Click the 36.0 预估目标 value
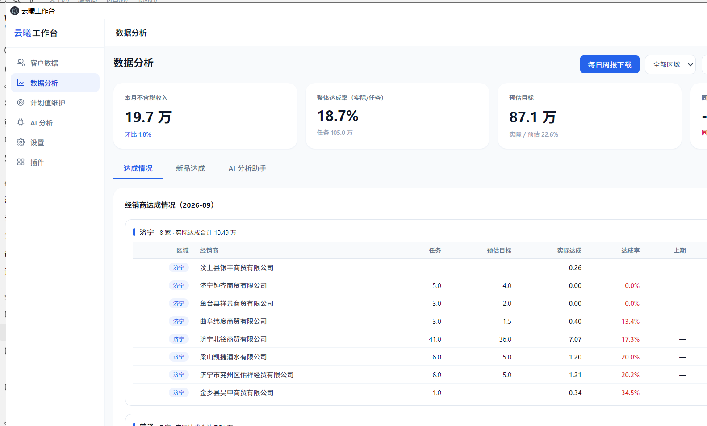The height and width of the screenshot is (426, 707). [x=505, y=339]
